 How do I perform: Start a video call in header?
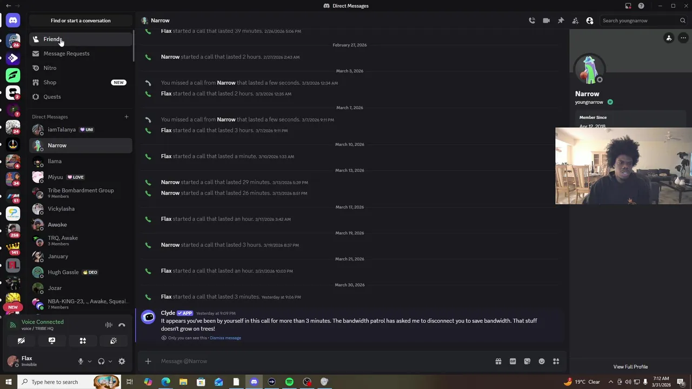point(547,21)
